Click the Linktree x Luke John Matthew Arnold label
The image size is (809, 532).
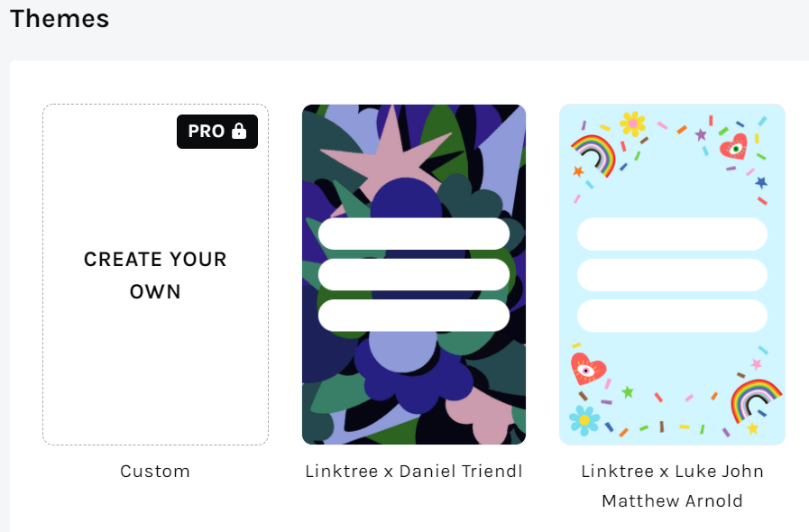(672, 485)
